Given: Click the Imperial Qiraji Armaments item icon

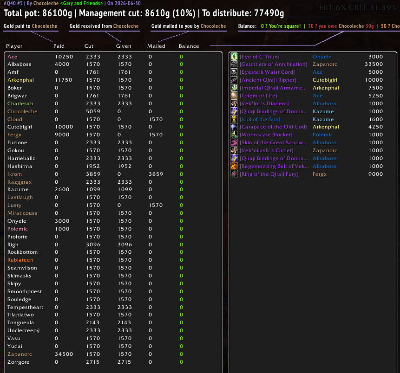Looking at the screenshot, I should [x=234, y=88].
